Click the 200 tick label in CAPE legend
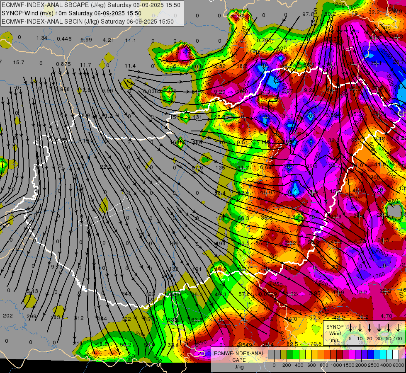This screenshot has width=406, height=373. (x=287, y=365)
